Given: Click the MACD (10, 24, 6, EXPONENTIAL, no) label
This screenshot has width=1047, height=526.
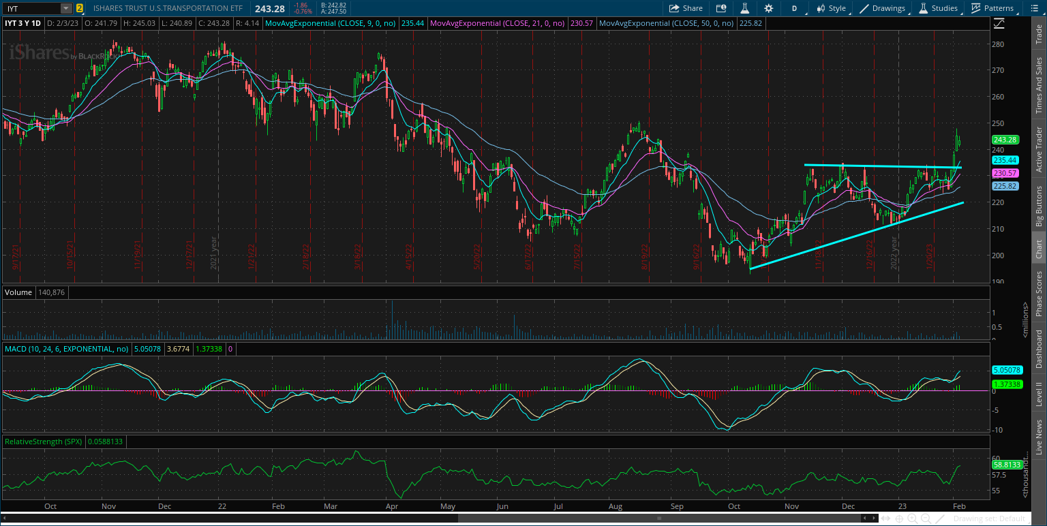Looking at the screenshot, I should pos(67,349).
